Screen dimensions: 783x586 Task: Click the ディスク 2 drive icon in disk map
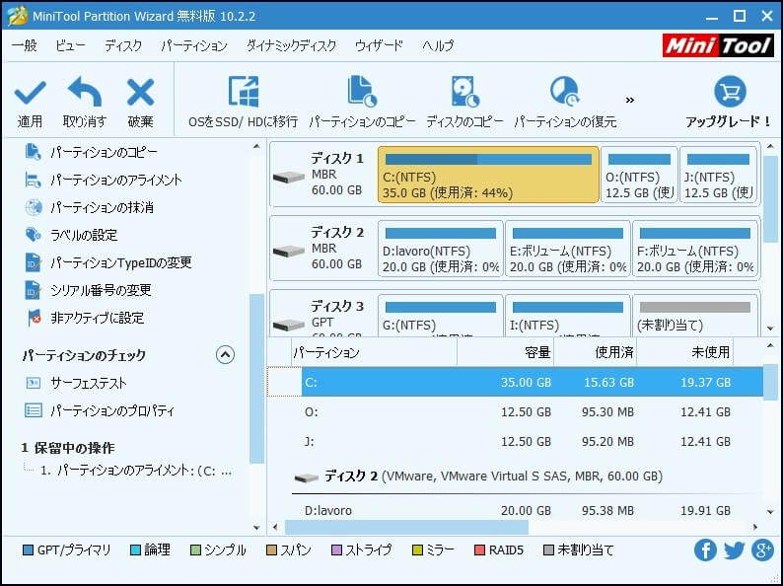pos(289,251)
